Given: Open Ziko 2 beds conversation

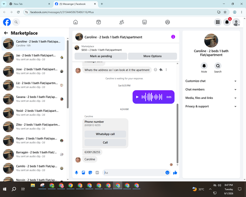Looking at the screenshot, I should 33,127.
